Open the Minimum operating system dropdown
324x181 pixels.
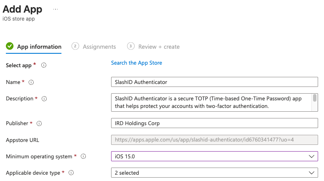[215, 156]
